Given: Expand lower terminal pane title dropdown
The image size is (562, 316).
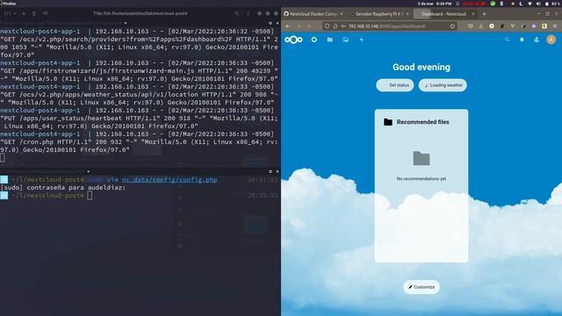Looking at the screenshot, I should point(88,172).
